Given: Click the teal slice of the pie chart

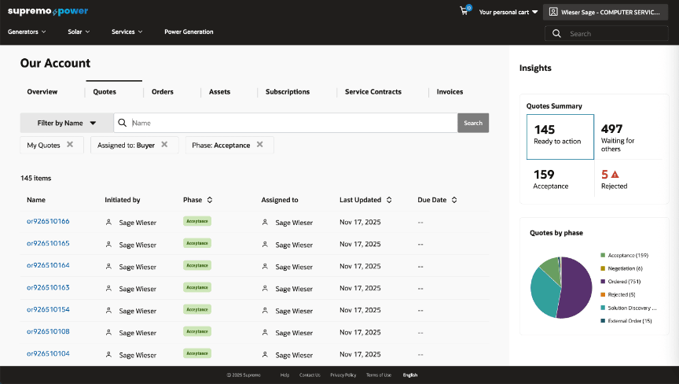Looking at the screenshot, I should point(544,293).
